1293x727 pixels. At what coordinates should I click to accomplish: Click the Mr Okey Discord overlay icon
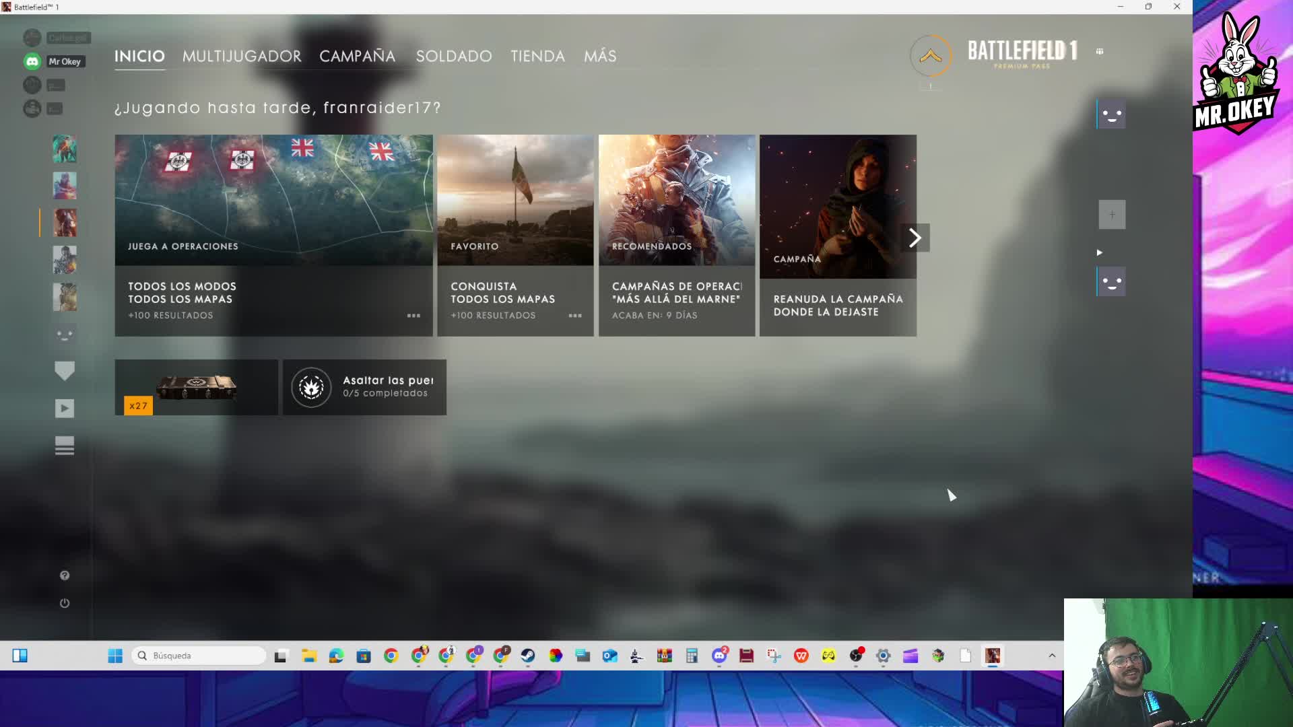click(x=32, y=61)
